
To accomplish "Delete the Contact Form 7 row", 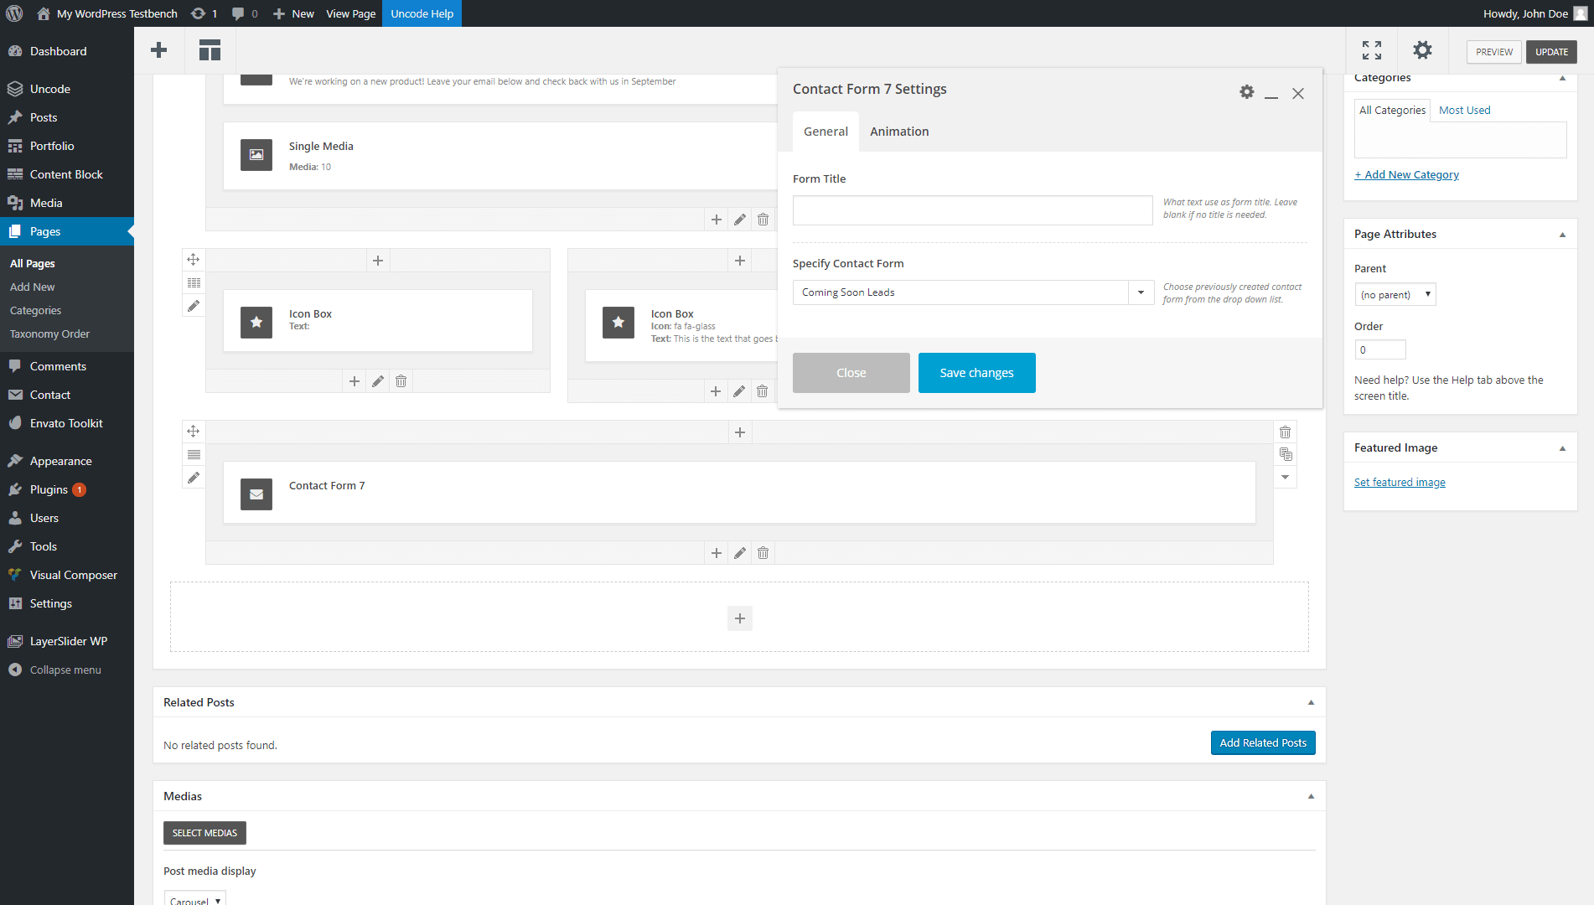I will pyautogui.click(x=1286, y=432).
